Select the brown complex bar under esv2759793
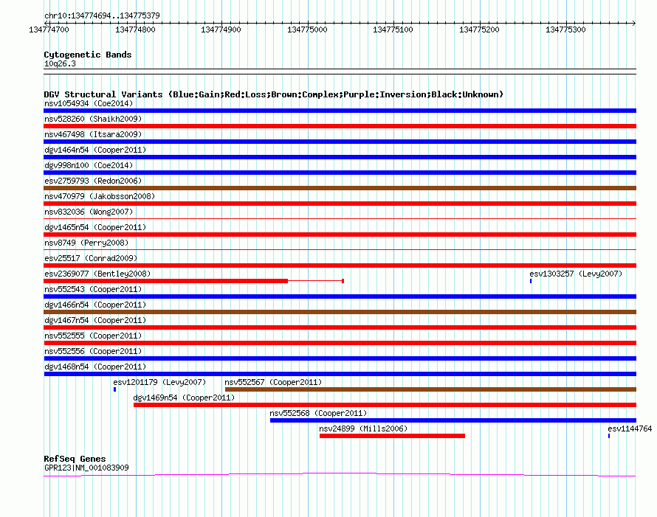 pos(340,188)
